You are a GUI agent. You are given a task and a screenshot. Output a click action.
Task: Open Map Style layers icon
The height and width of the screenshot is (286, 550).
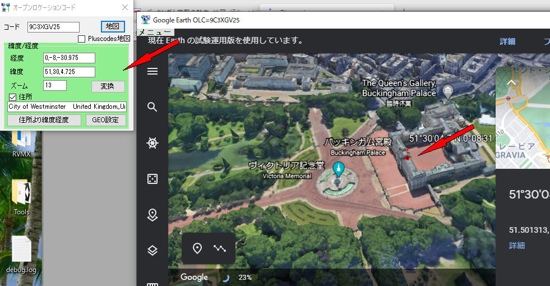(152, 251)
